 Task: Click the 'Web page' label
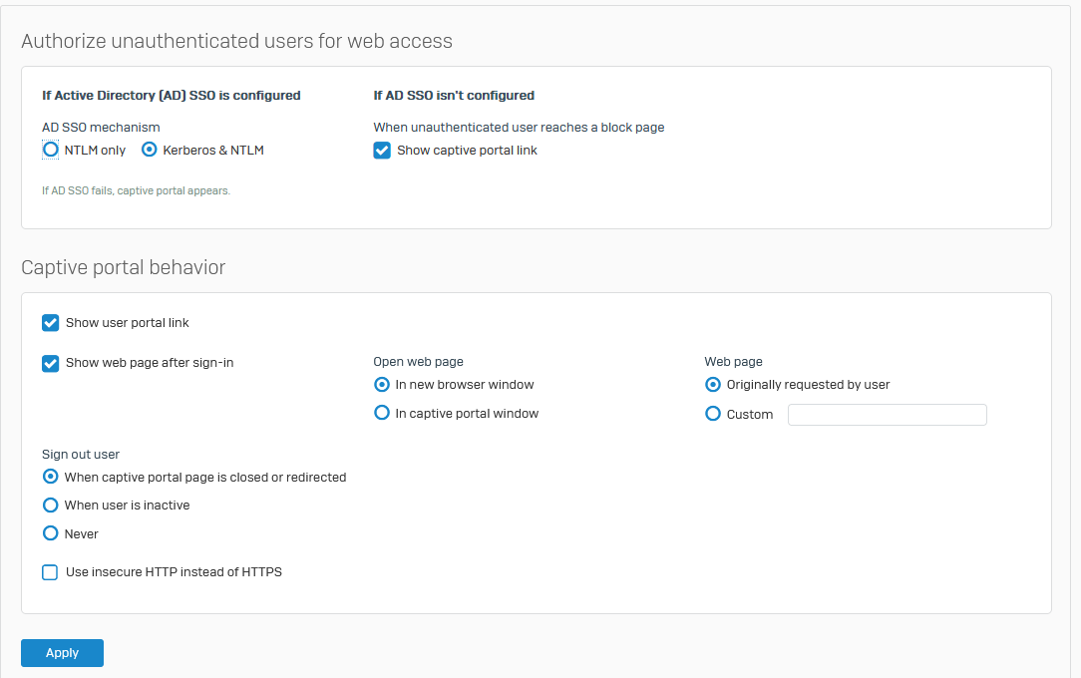point(734,362)
